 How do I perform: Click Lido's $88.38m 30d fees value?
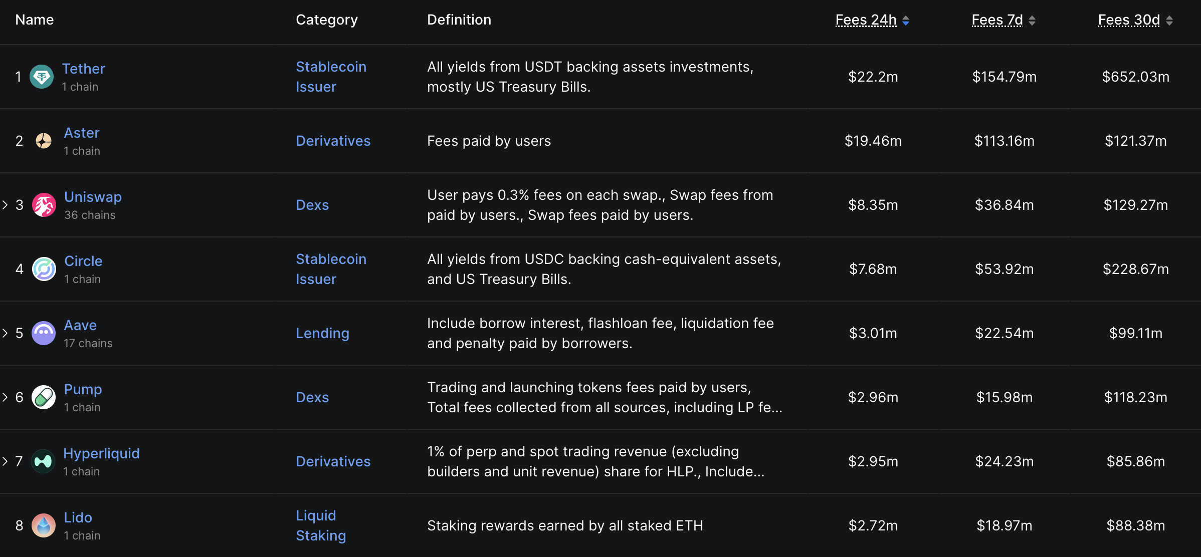1136,525
